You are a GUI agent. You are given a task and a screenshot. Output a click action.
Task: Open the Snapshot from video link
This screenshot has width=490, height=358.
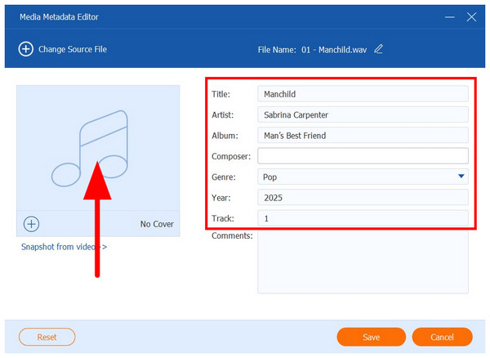coord(64,247)
